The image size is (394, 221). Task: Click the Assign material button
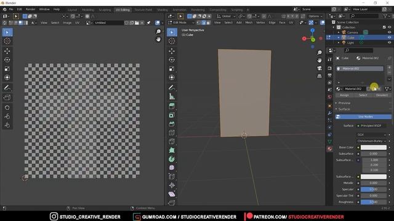(344, 95)
